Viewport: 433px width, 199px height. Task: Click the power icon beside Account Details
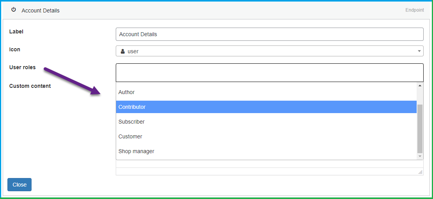14,10
